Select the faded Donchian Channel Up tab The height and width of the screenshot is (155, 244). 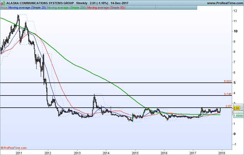[x=140, y=7]
